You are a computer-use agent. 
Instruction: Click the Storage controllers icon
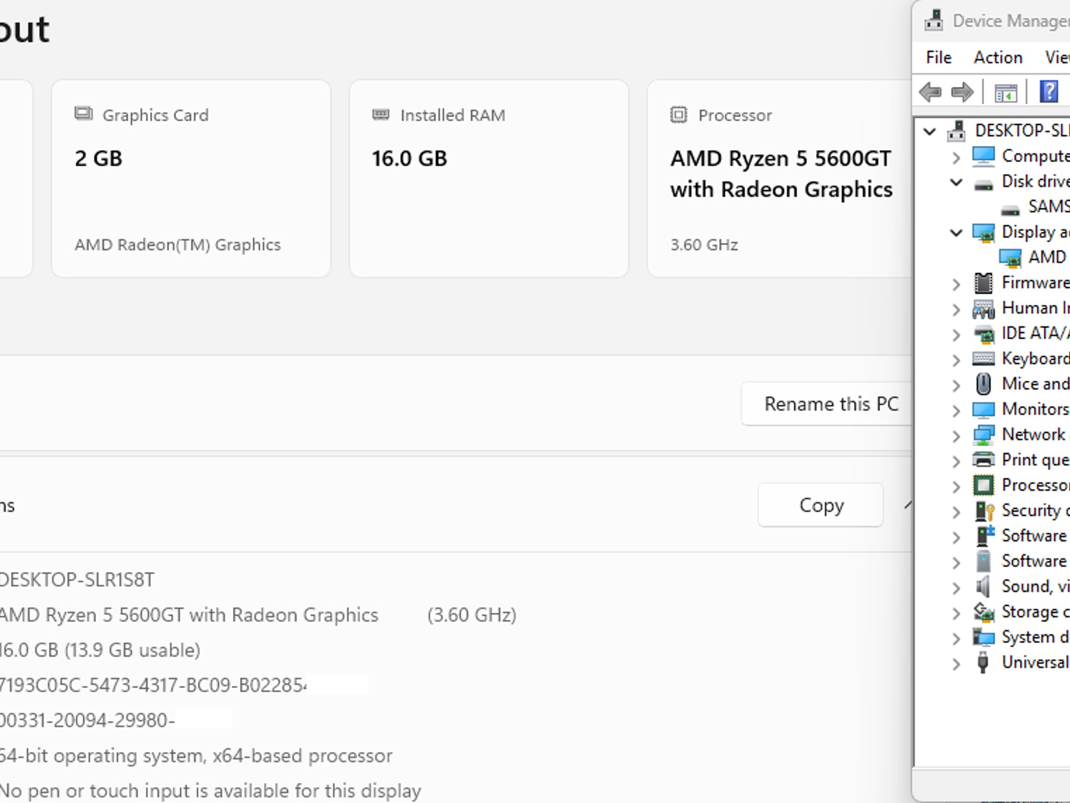click(x=983, y=612)
